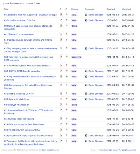
Task: Click the bug type icon for issue #8
Action: [61, 26]
